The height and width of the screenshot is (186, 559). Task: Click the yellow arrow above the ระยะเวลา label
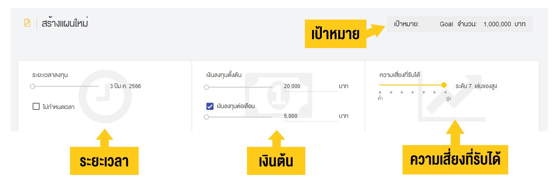[x=104, y=137]
